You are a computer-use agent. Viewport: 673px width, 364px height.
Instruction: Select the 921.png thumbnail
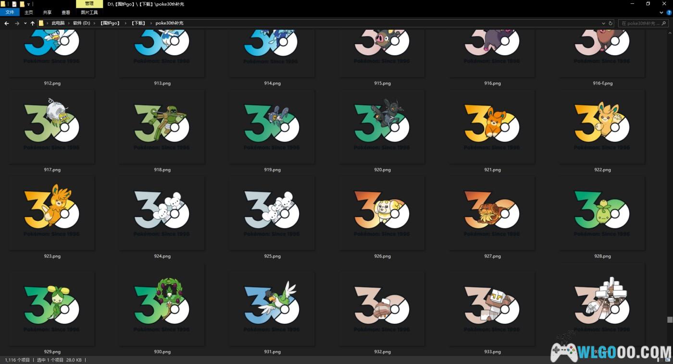pyautogui.click(x=492, y=131)
